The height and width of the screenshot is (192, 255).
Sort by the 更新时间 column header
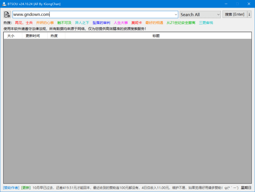pos(35,36)
